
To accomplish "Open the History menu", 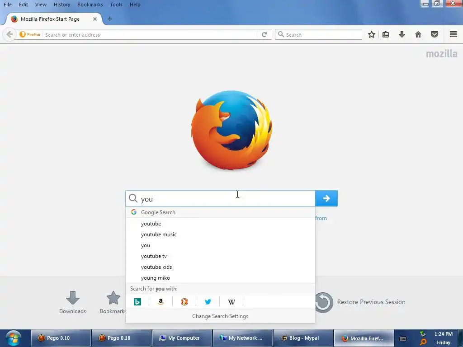I will point(62,5).
